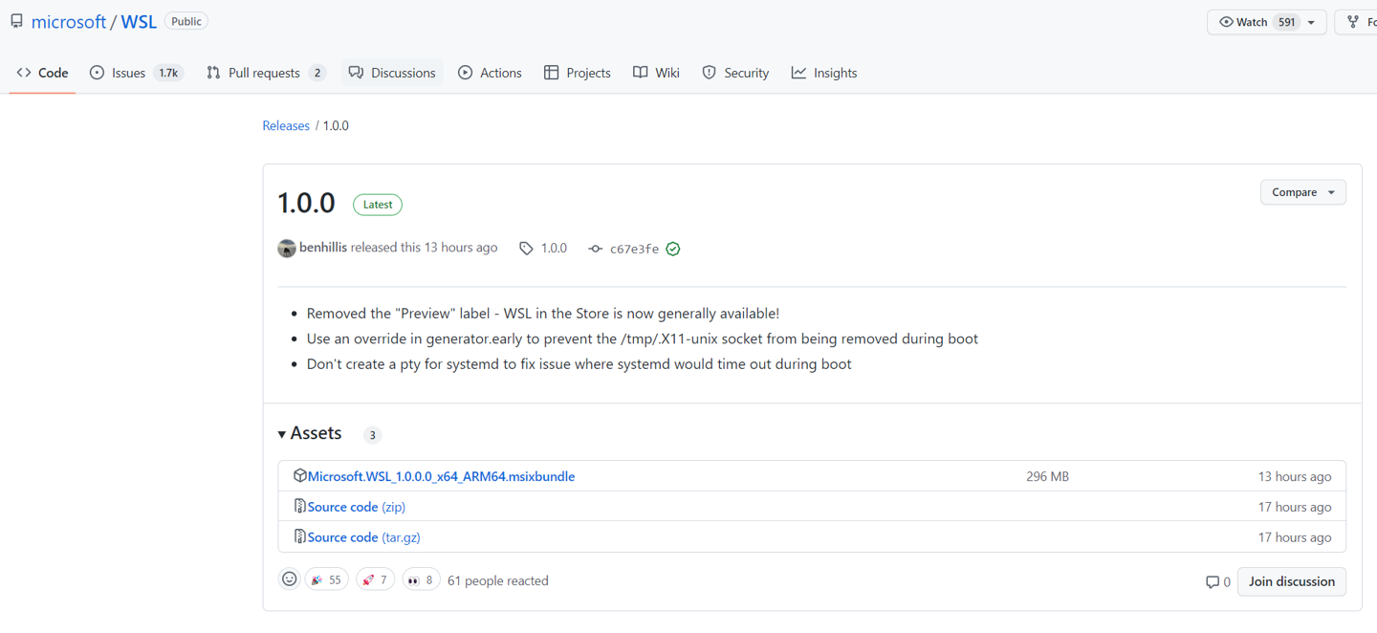The image size is (1377, 633).
Task: Open the Discussions tab
Action: (392, 73)
